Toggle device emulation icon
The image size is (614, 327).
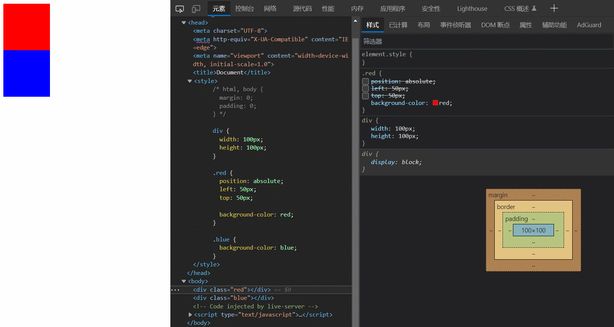click(x=196, y=9)
